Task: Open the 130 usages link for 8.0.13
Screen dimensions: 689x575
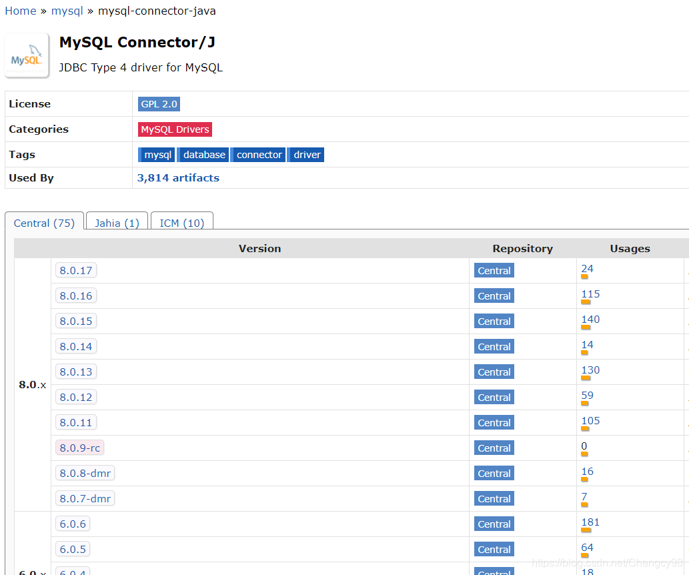Action: point(590,370)
